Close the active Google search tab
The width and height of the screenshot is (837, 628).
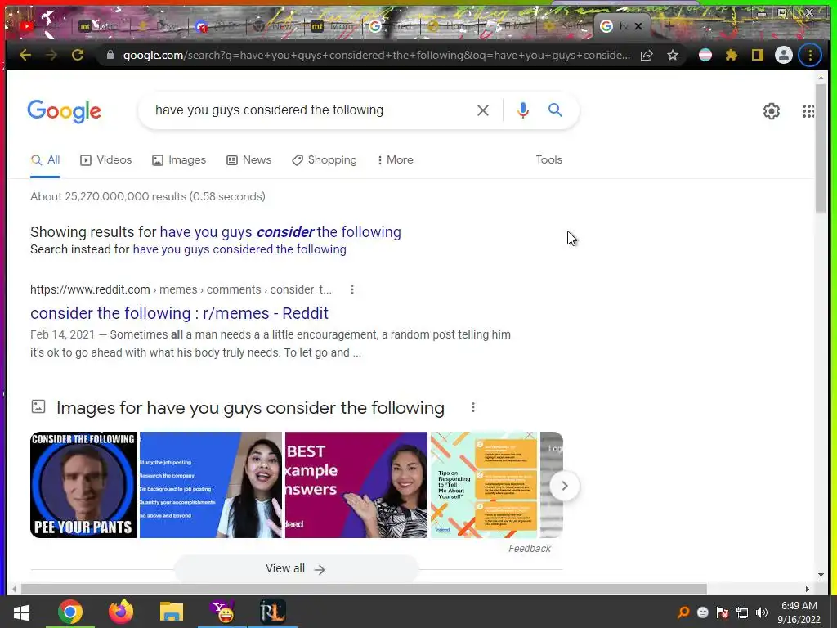pyautogui.click(x=638, y=26)
